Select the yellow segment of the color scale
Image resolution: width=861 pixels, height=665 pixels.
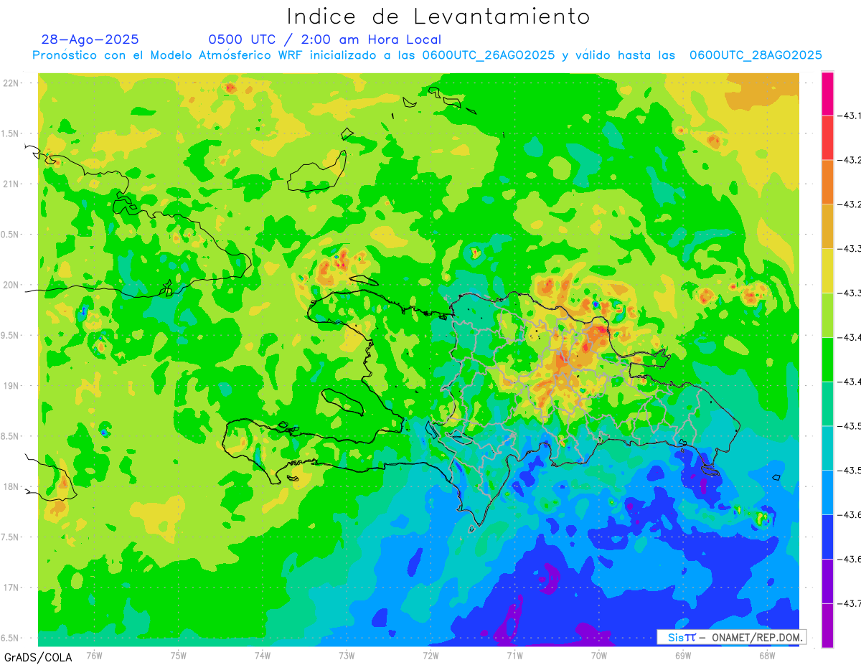(x=827, y=270)
